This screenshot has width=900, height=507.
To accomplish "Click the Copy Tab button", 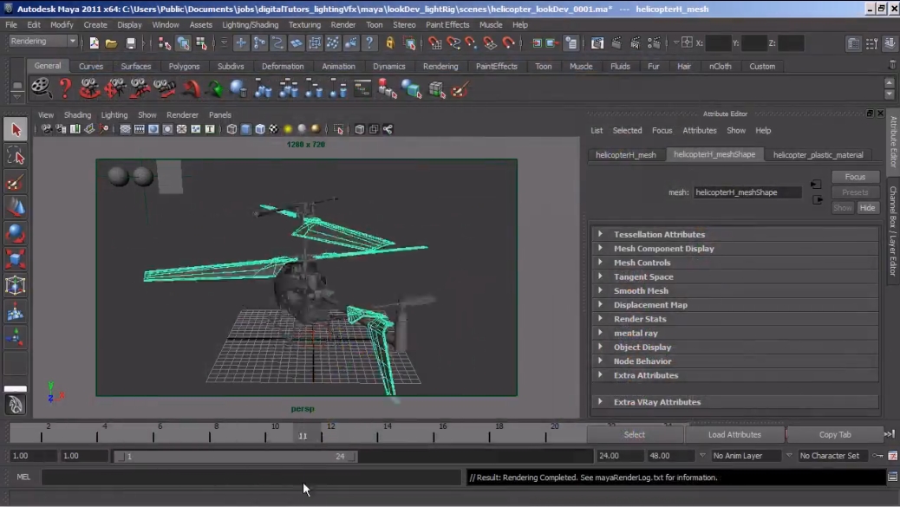I will tap(835, 434).
